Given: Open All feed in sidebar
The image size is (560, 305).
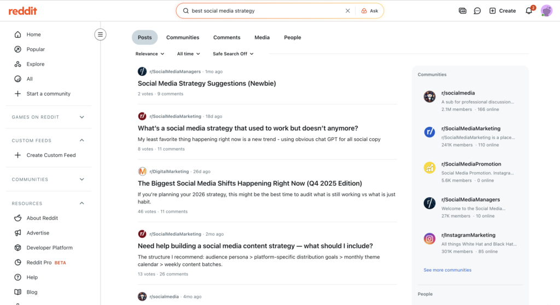Looking at the screenshot, I should pyautogui.click(x=30, y=79).
